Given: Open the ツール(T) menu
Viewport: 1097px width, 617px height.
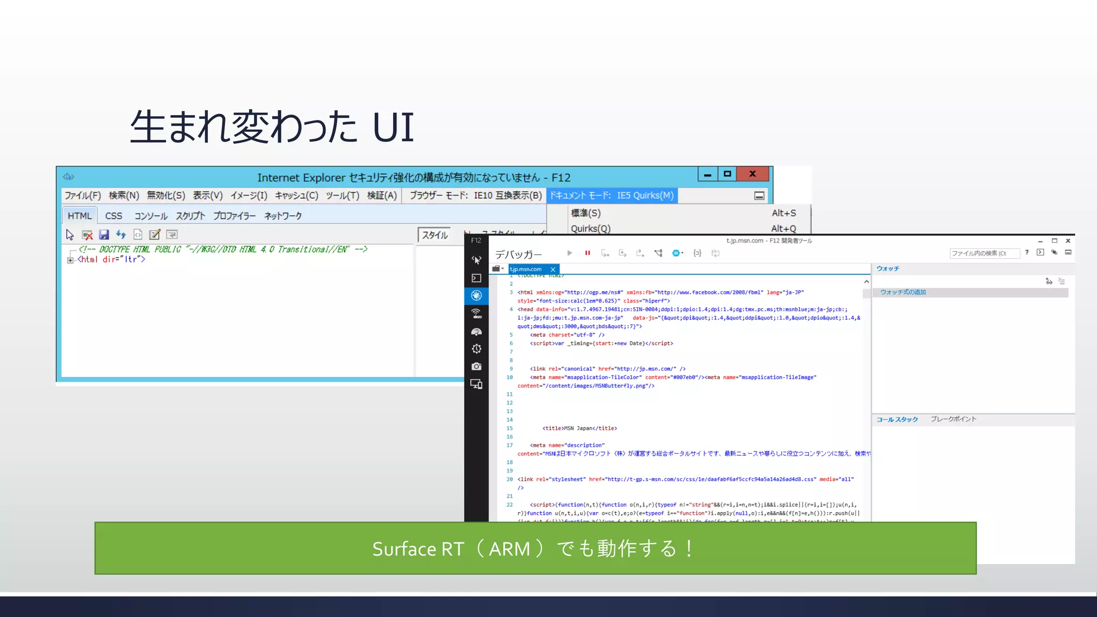Looking at the screenshot, I should pyautogui.click(x=343, y=195).
